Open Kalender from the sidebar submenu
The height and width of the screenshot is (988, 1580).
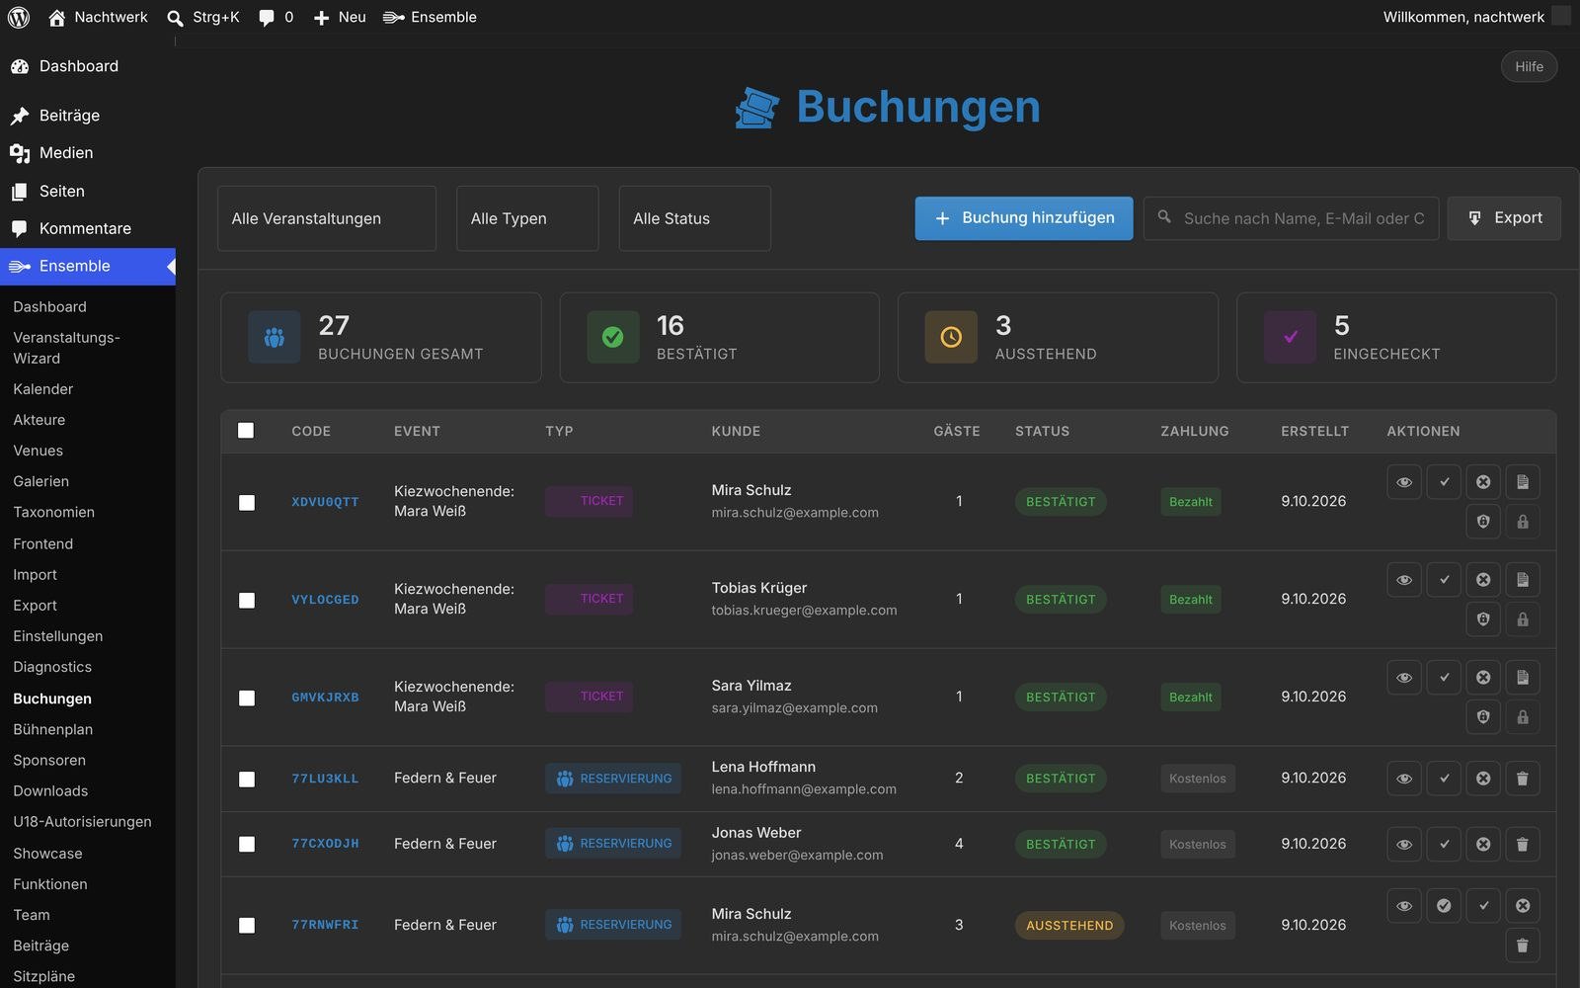click(x=43, y=389)
